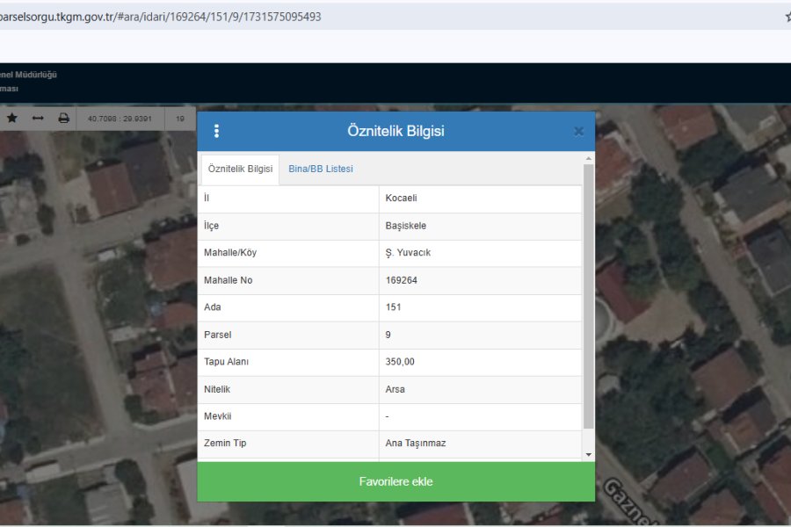
Task: Click the zoom level 19 indicator
Action: coord(180,118)
